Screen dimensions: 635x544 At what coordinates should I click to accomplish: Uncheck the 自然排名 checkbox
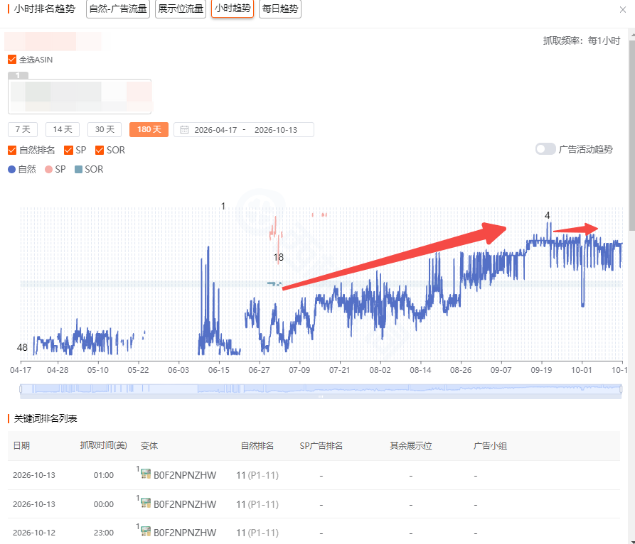(x=12, y=150)
